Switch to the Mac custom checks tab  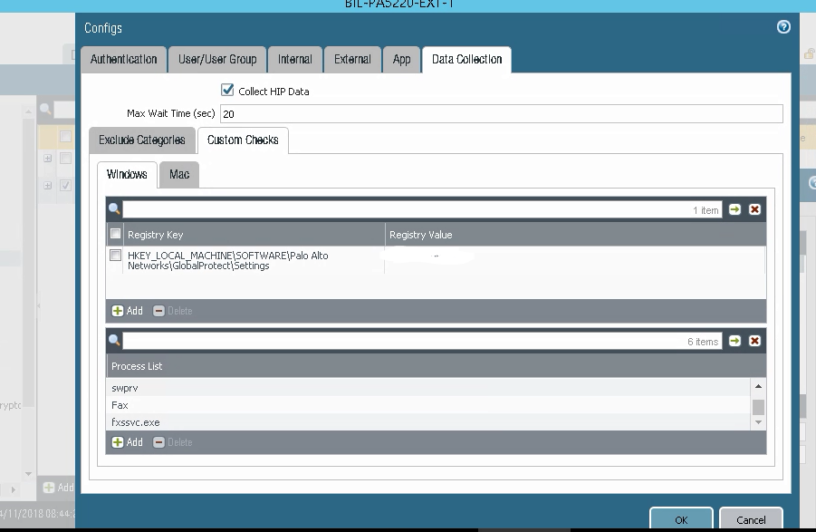point(179,174)
